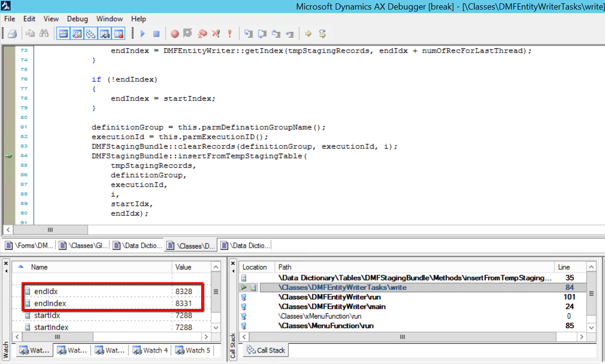Click the Call Stack vertical scrollbar down arrow

[592, 328]
